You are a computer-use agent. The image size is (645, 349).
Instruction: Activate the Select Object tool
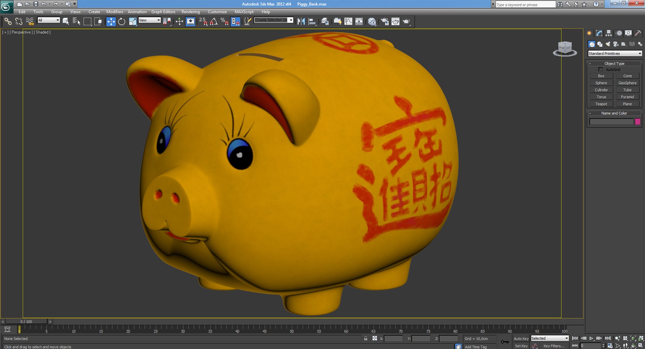click(x=66, y=22)
